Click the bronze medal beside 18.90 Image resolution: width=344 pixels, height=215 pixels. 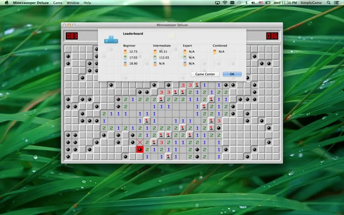pos(125,64)
